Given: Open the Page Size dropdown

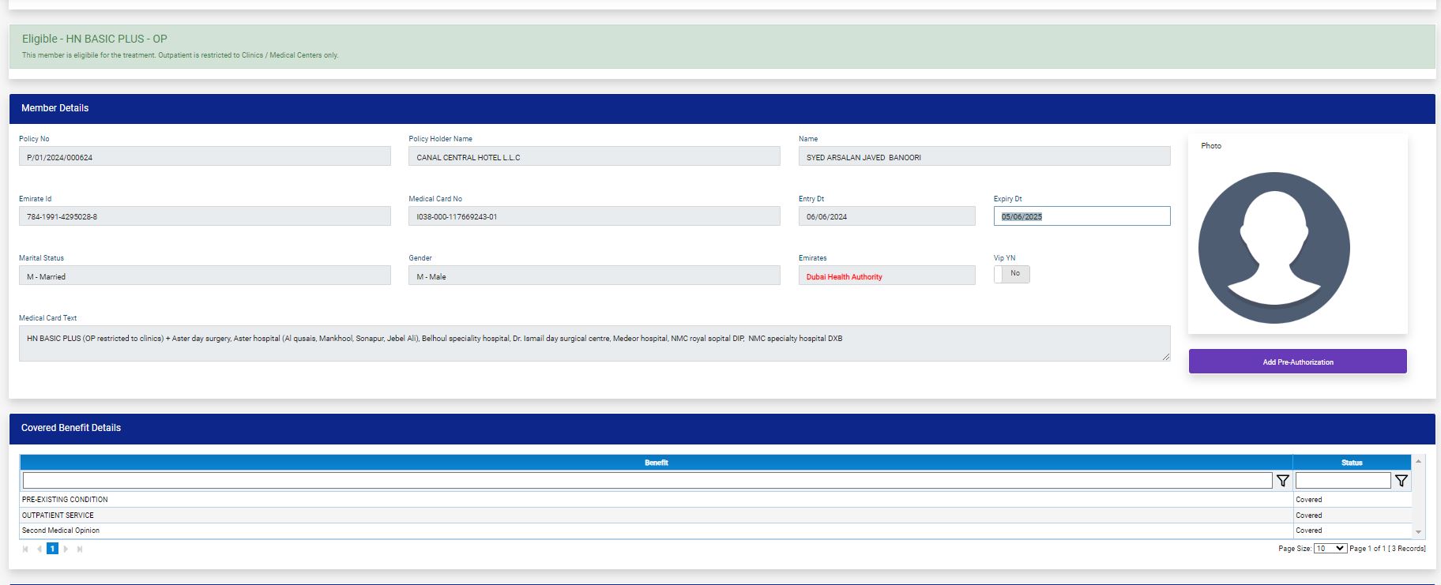Looking at the screenshot, I should click(1330, 549).
